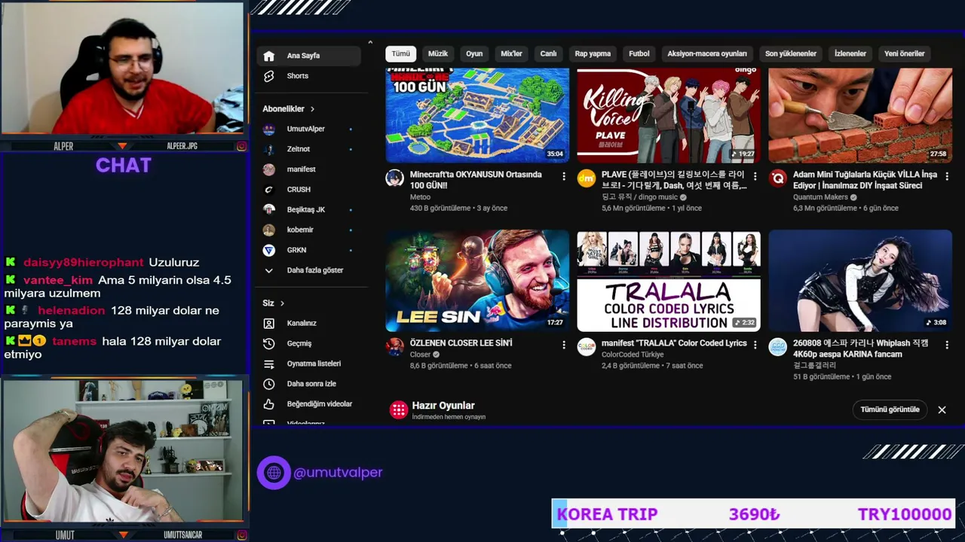The height and width of the screenshot is (542, 965).
Task: Open the Oynatma listeleri playlist icon
Action: pos(269,364)
